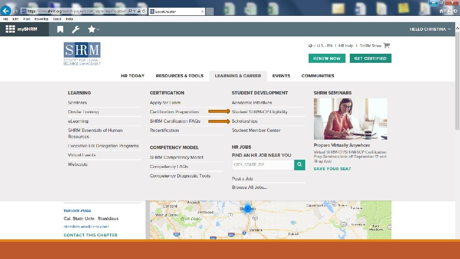This screenshot has height=259, width=460.
Task: Expand the Hello Christina account dropdown
Action: pyautogui.click(x=430, y=29)
